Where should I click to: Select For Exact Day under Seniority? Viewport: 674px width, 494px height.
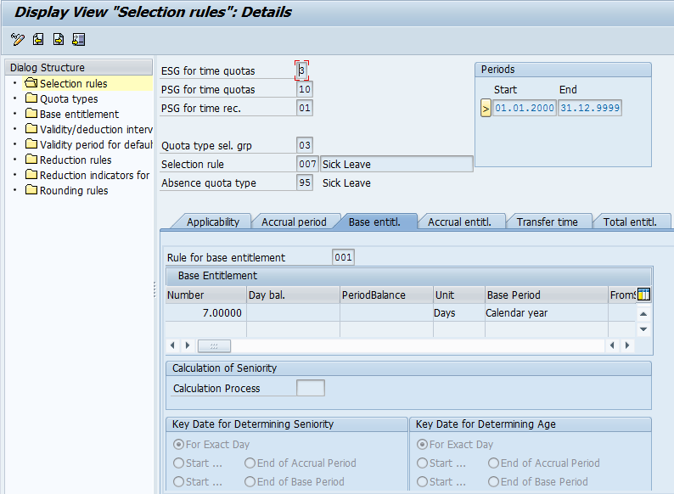pyautogui.click(x=178, y=445)
